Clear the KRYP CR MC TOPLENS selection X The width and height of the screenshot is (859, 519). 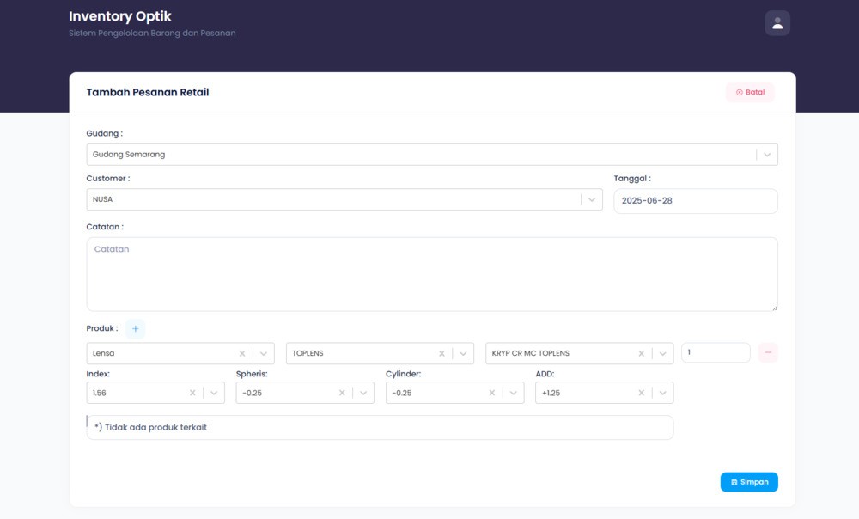[641, 353]
